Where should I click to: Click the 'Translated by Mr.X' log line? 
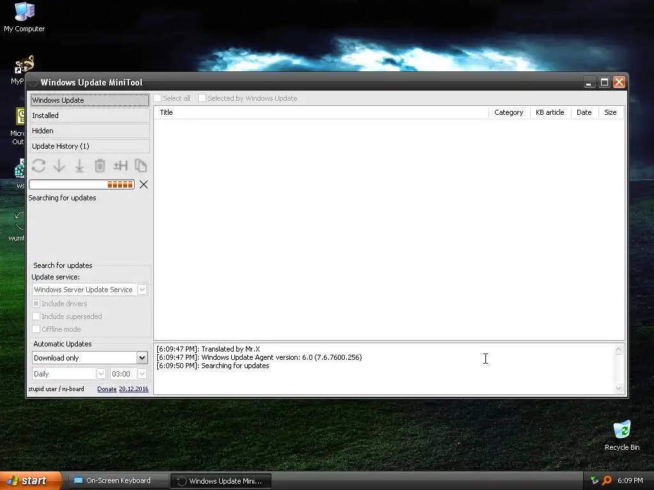(208, 349)
